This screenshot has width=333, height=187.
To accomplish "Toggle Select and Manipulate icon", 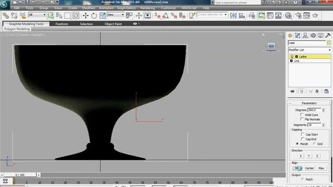I will [x=139, y=16].
